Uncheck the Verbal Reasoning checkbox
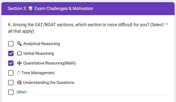The width and height of the screenshot is (176, 102). pos(11,53)
